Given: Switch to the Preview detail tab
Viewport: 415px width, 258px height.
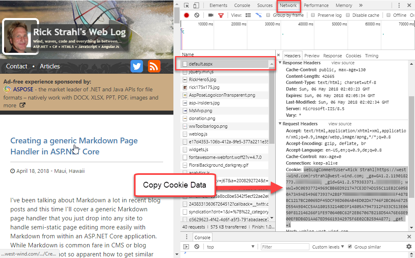Looking at the screenshot, I should pyautogui.click(x=312, y=56).
